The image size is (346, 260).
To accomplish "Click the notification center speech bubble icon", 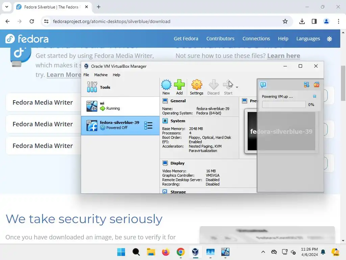I will click(x=263, y=84).
